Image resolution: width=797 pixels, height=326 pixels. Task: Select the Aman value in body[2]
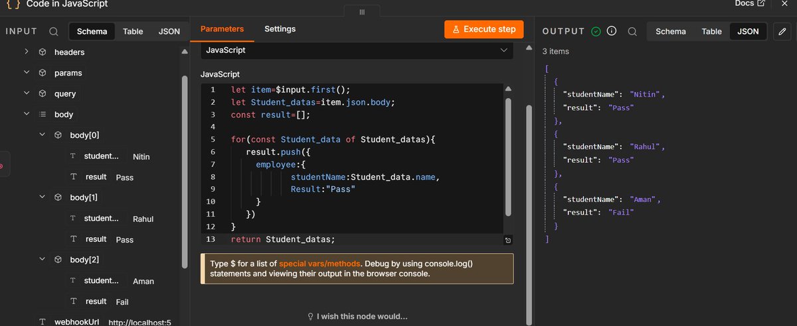[x=143, y=282]
